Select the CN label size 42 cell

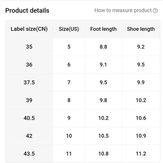[x=29, y=136]
